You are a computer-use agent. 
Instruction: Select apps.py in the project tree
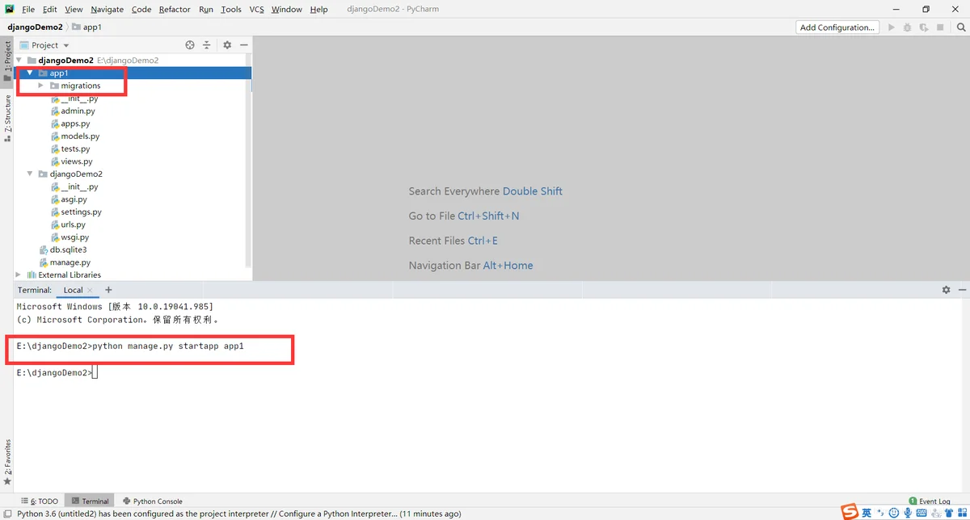70,124
